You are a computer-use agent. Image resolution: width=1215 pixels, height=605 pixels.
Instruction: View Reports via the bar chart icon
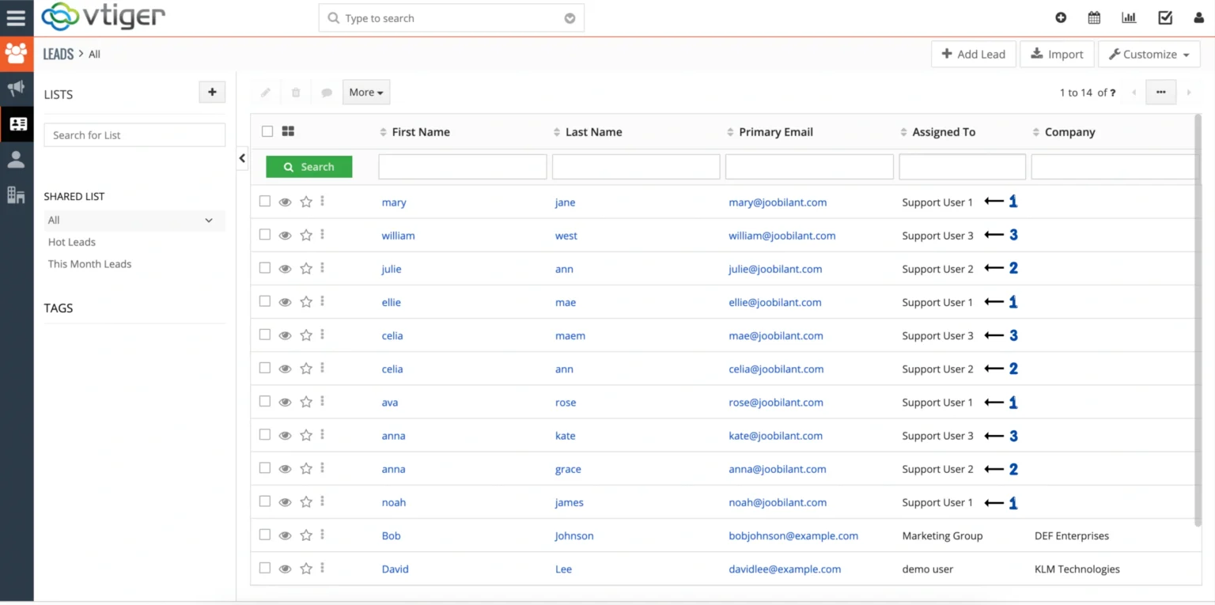click(x=1129, y=17)
